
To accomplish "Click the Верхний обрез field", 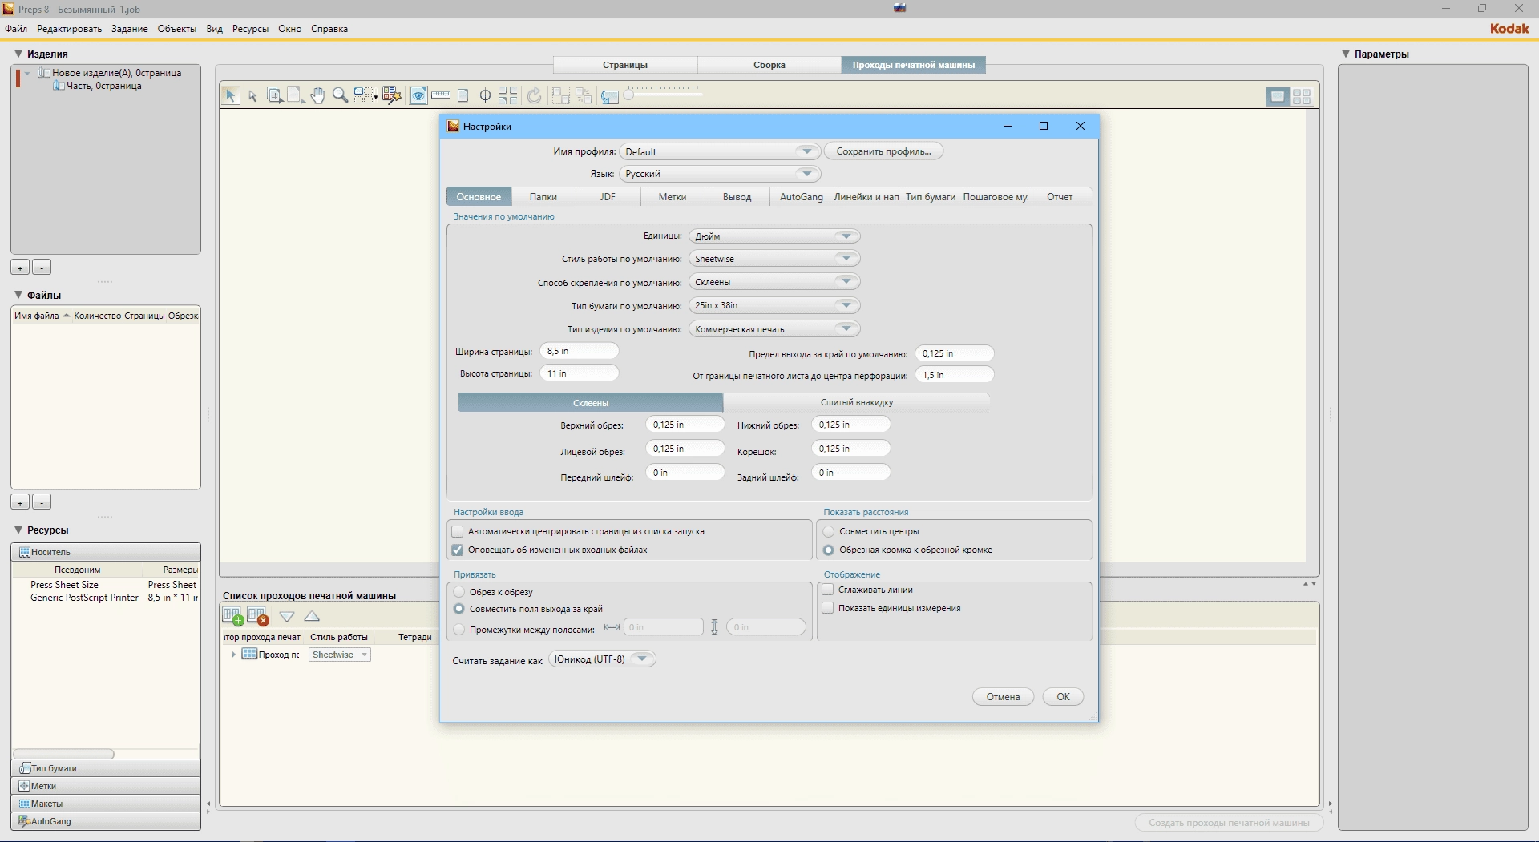I will point(685,425).
